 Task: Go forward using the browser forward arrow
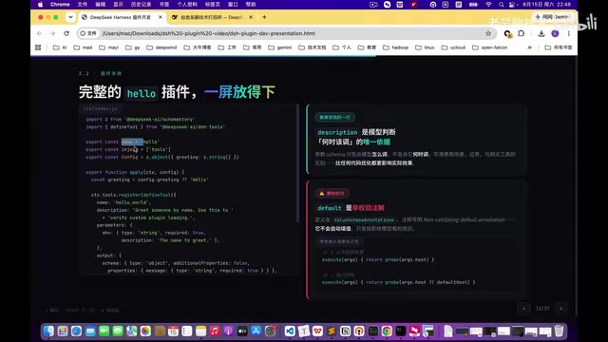click(x=53, y=33)
